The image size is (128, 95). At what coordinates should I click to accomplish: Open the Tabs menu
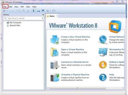coord(28,7)
